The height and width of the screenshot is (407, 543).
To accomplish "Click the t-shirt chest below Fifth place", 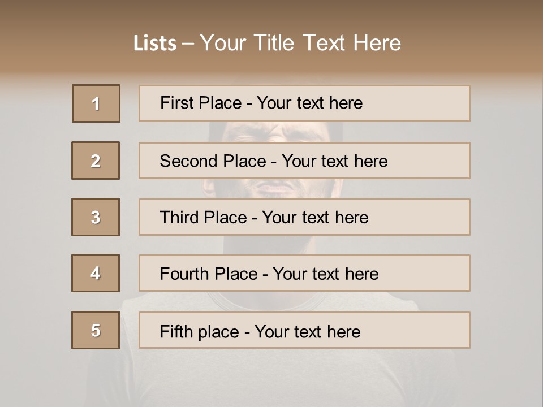I will [270, 377].
